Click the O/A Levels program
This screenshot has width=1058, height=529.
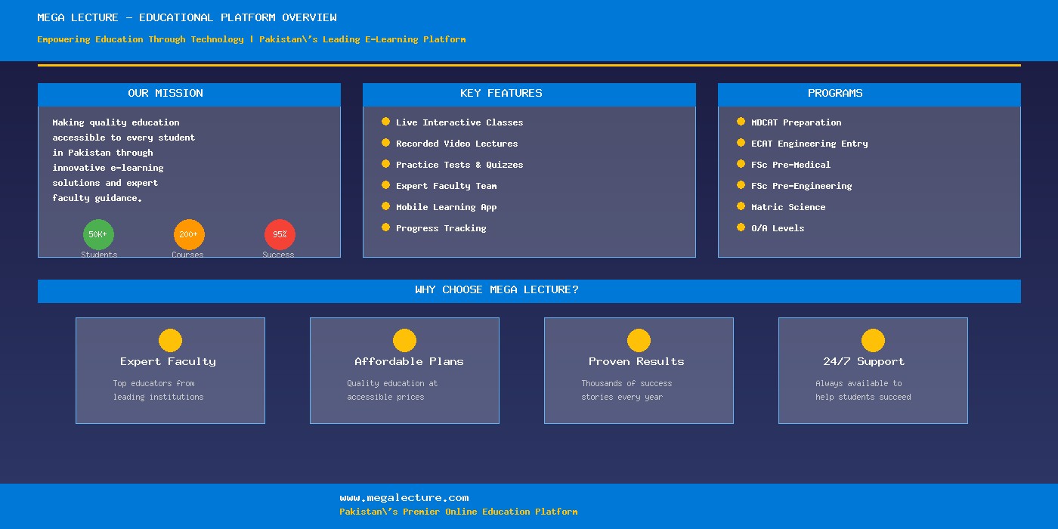(x=778, y=228)
